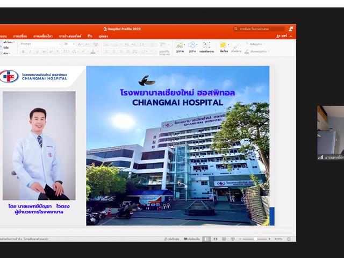Viewport: 344px width, 258px height.
Task: Open the Picture dropdown arrow
Action: point(184,45)
